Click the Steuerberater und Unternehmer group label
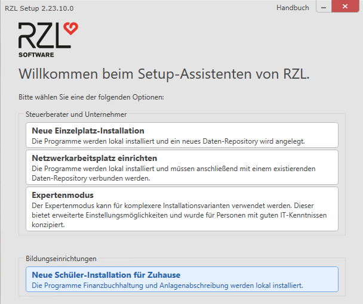363x304 pixels. tap(76, 114)
